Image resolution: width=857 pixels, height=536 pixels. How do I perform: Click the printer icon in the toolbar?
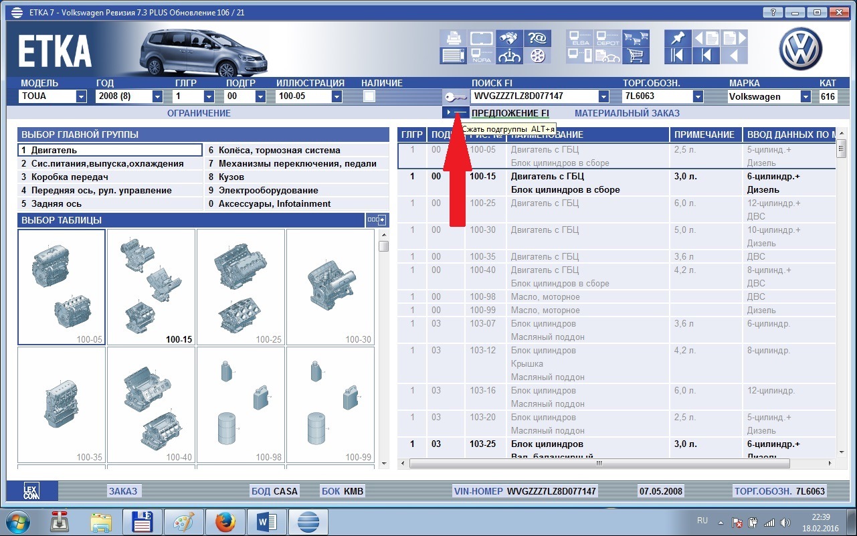[x=453, y=38]
